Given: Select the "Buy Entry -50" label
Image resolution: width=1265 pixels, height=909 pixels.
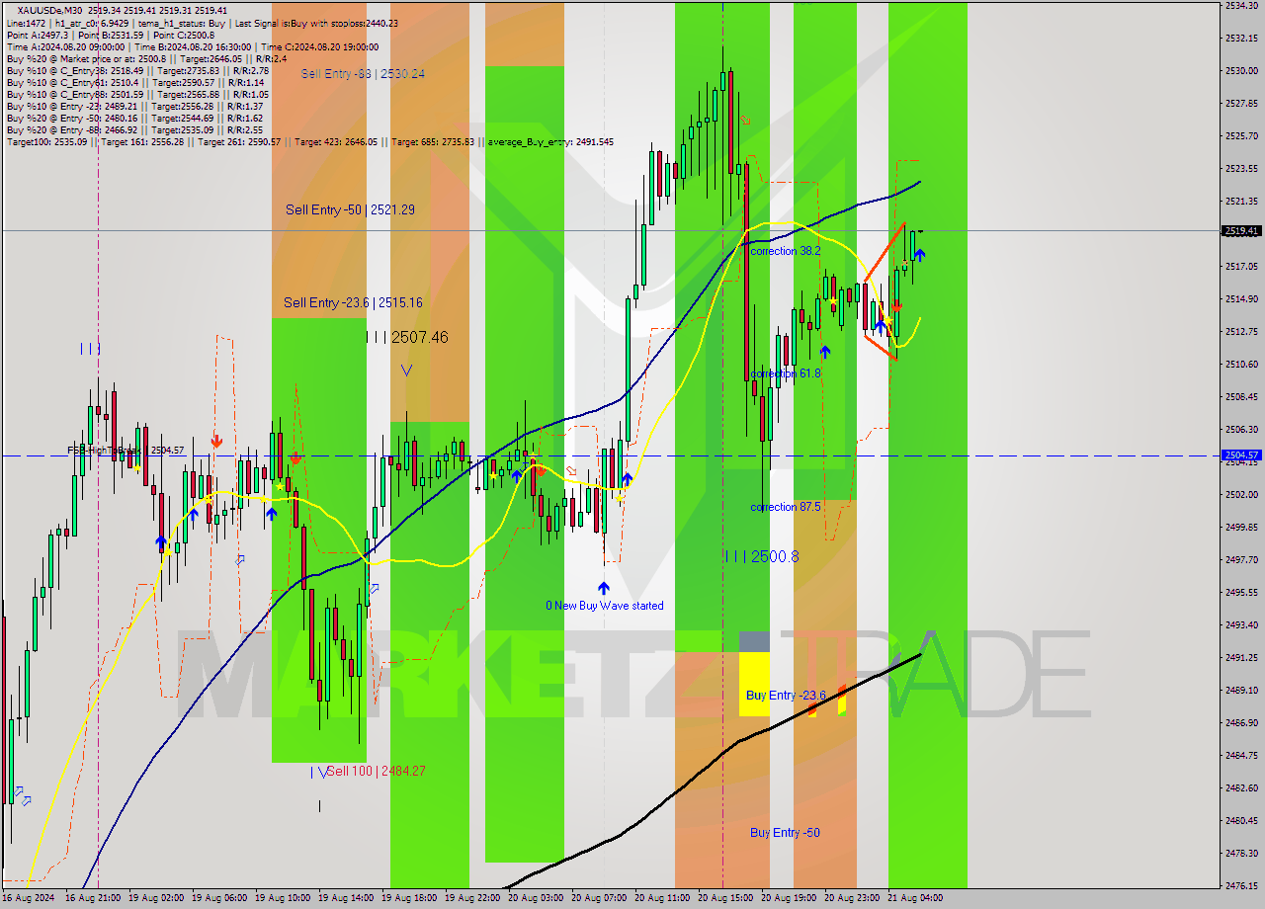Looking at the screenshot, I should [x=785, y=833].
